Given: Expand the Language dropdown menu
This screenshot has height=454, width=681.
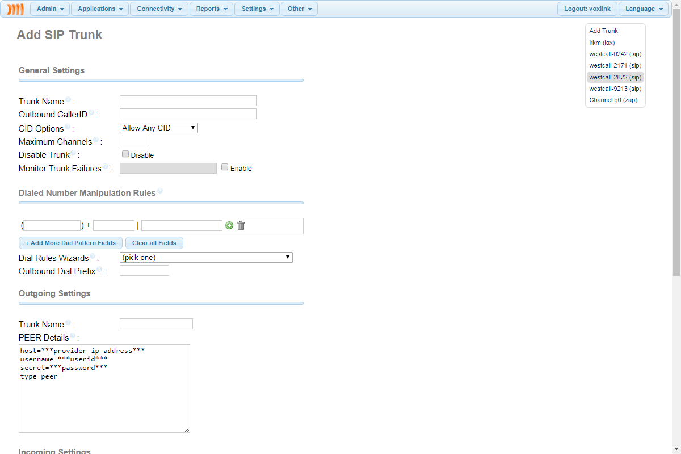Looking at the screenshot, I should [x=643, y=9].
